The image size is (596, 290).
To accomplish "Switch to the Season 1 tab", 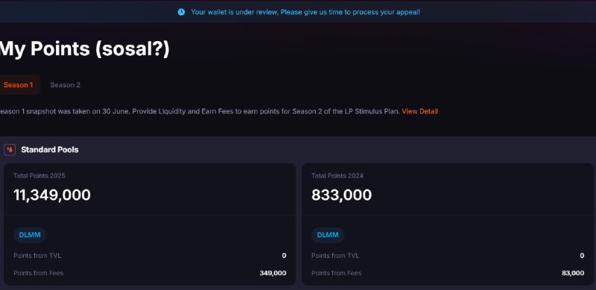I will pyautogui.click(x=19, y=85).
